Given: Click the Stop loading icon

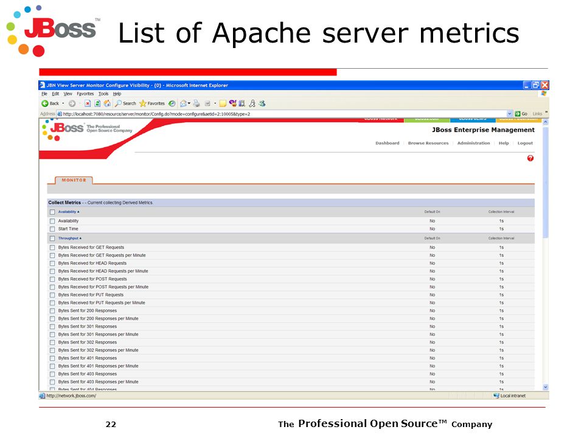Looking at the screenshot, I should [x=88, y=103].
